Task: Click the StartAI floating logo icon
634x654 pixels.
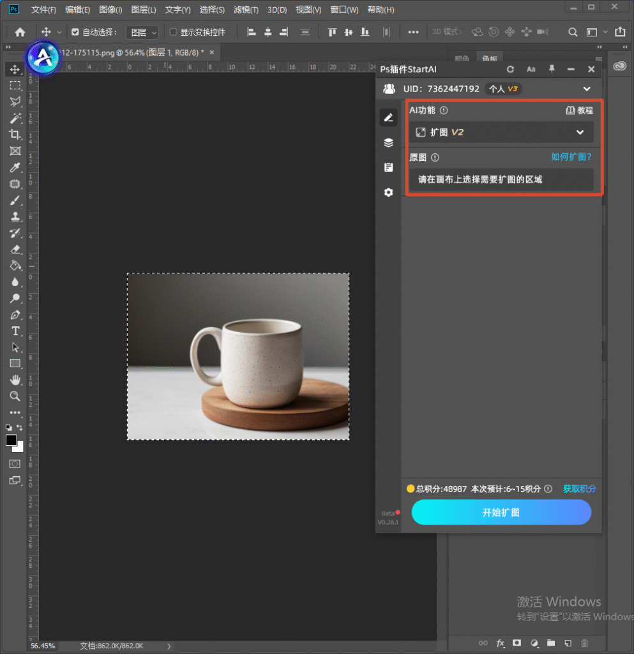Action: click(x=43, y=57)
